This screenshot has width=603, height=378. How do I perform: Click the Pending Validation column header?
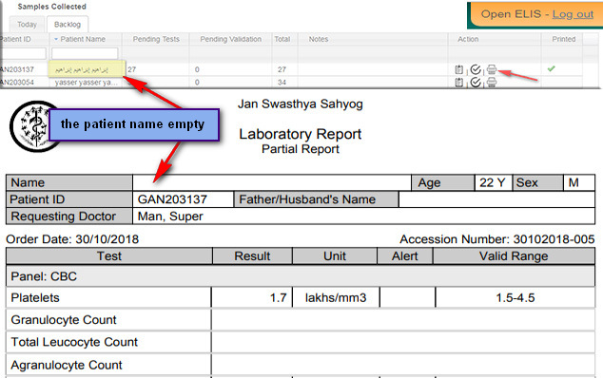(231, 39)
